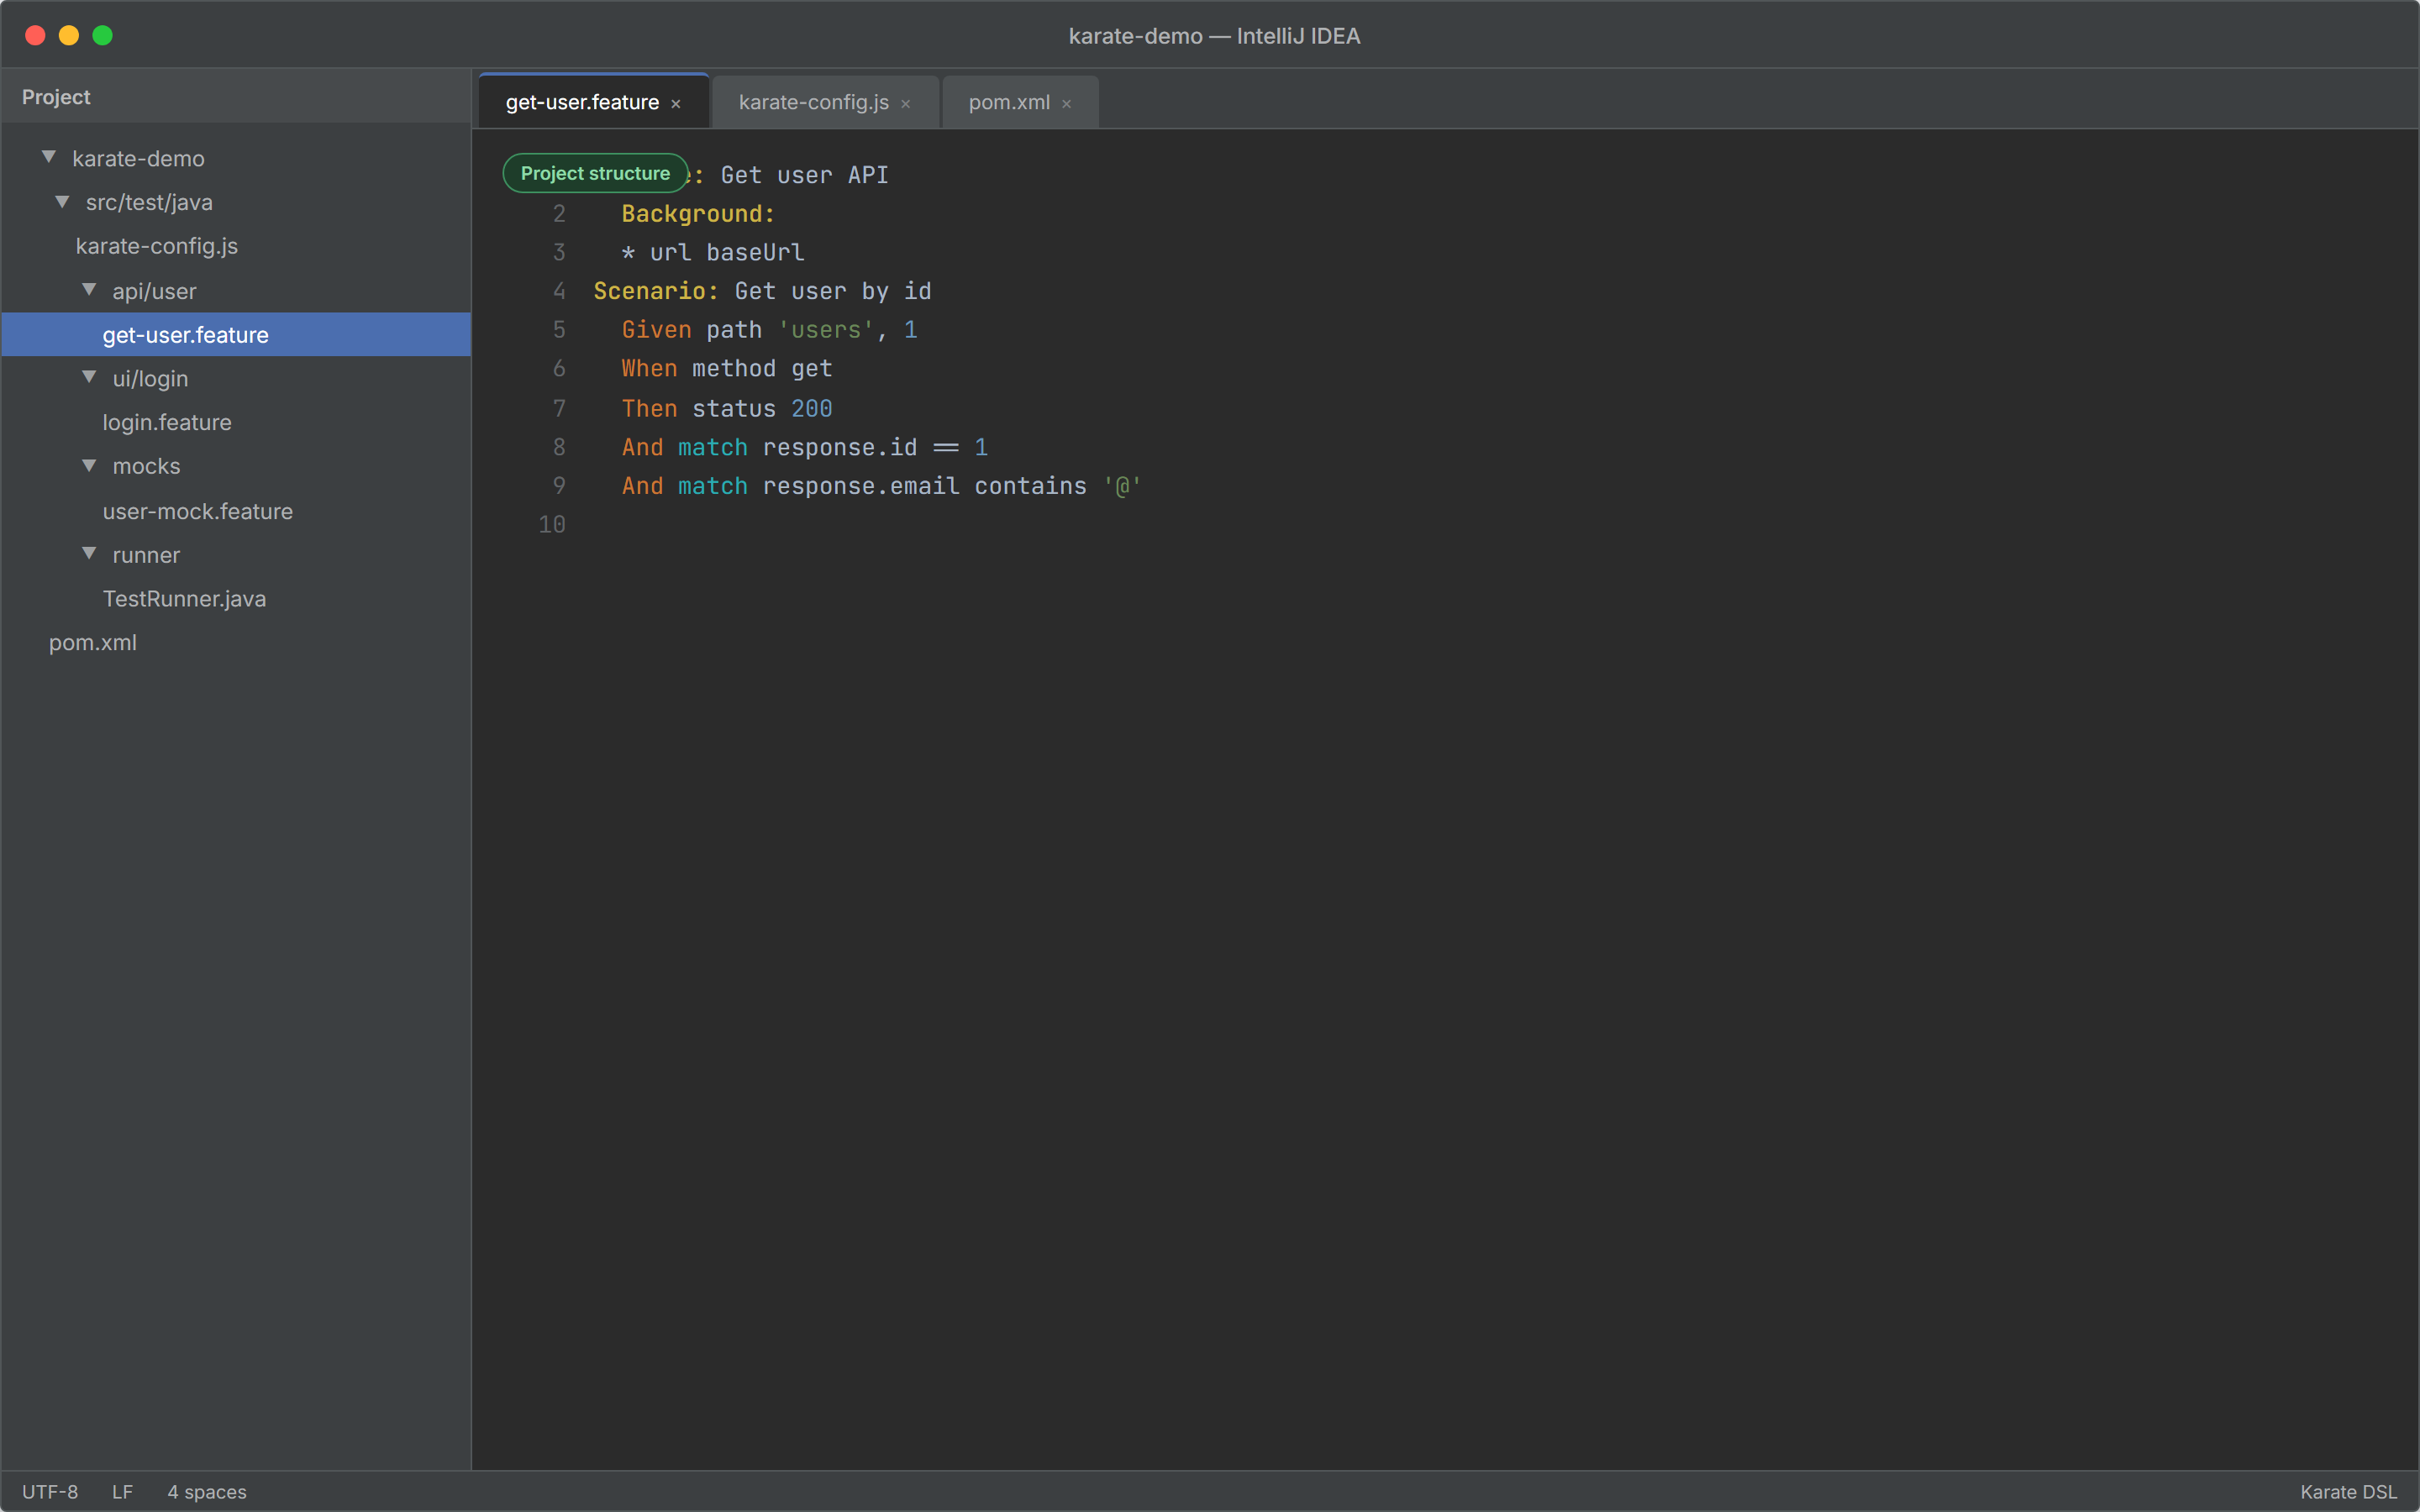Close the get-user.feature tab
Image resolution: width=2420 pixels, height=1512 pixels.
(x=676, y=104)
